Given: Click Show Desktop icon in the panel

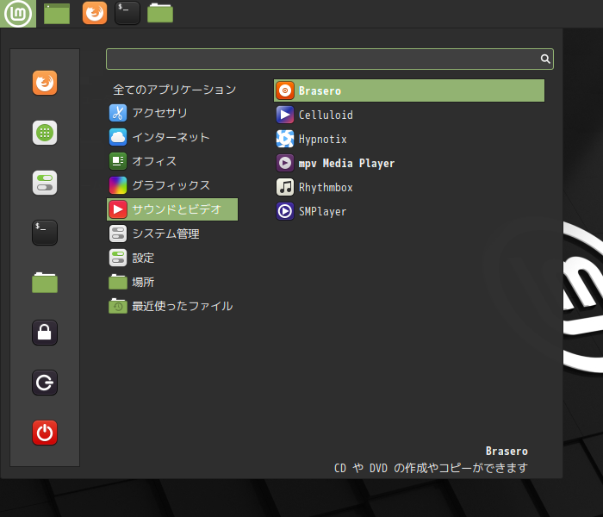Looking at the screenshot, I should (x=57, y=14).
